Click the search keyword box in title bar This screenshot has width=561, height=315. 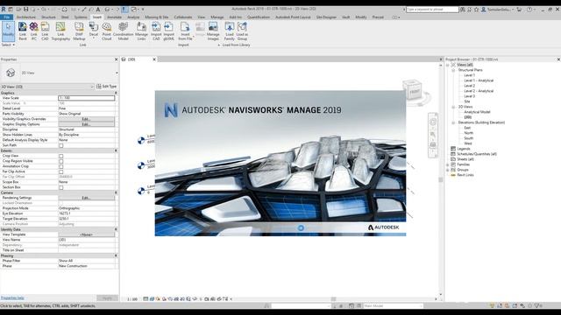pos(432,10)
